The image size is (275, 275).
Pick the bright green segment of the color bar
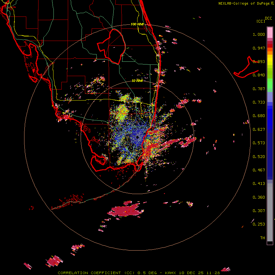270,83
